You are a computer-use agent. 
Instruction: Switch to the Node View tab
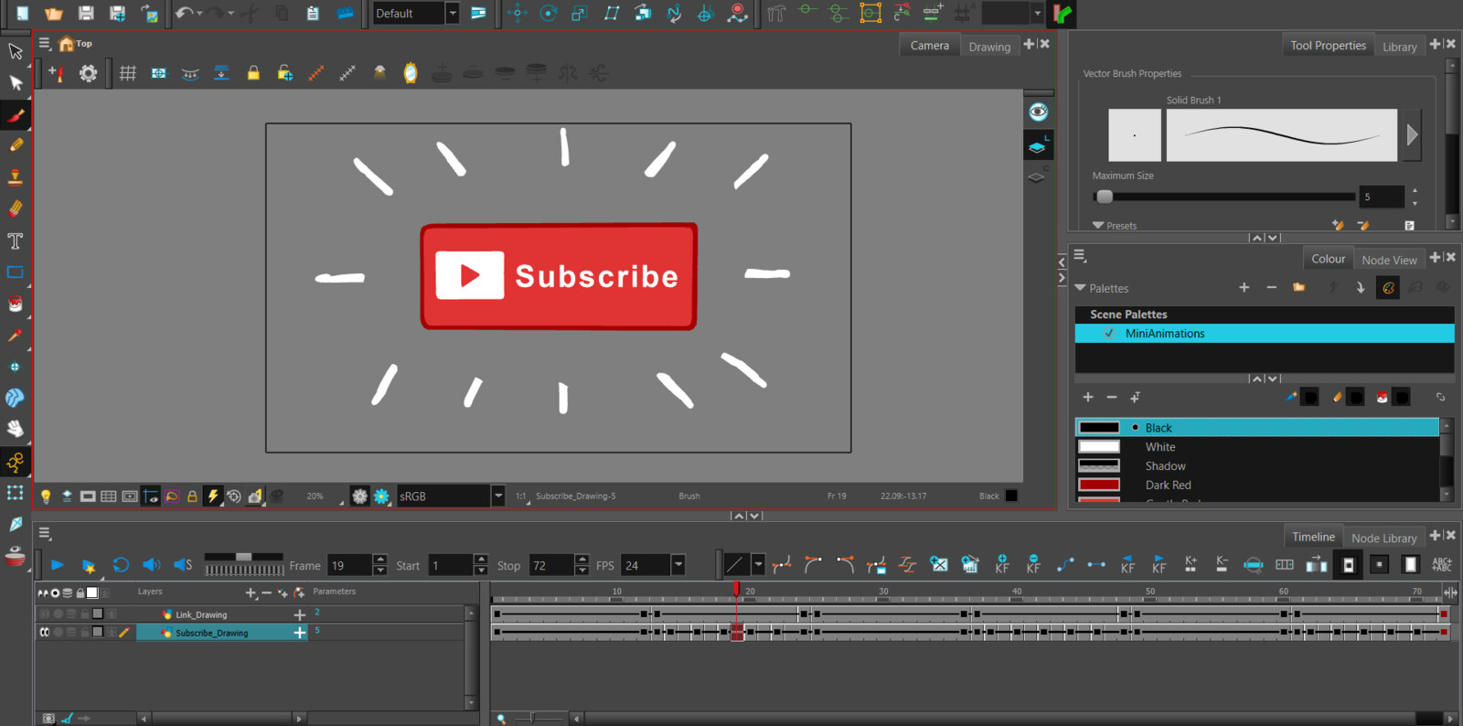click(x=1389, y=260)
